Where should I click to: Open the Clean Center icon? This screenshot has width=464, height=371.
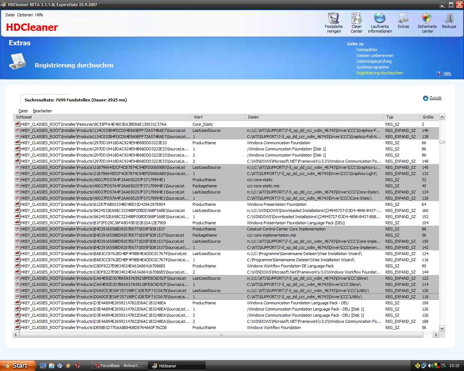[356, 22]
